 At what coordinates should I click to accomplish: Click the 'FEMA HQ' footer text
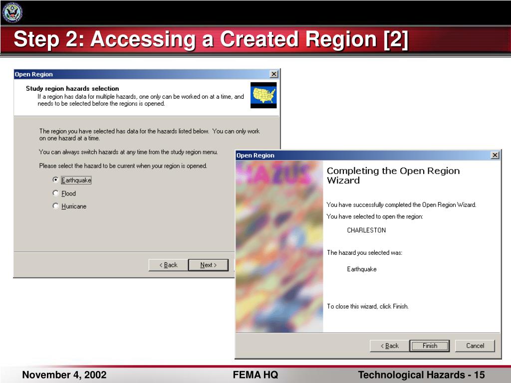click(255, 375)
